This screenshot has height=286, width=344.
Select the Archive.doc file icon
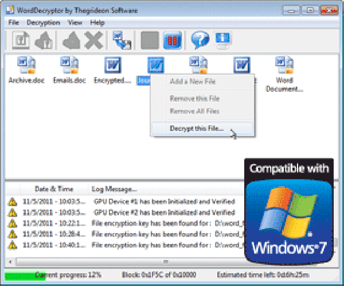tap(26, 65)
